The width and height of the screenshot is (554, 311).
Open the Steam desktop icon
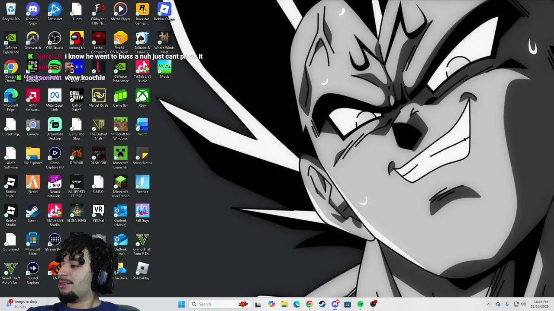tap(32, 214)
